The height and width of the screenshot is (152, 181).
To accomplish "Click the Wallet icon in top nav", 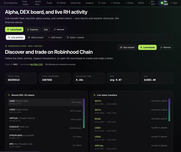I will pyautogui.click(x=58, y=3).
